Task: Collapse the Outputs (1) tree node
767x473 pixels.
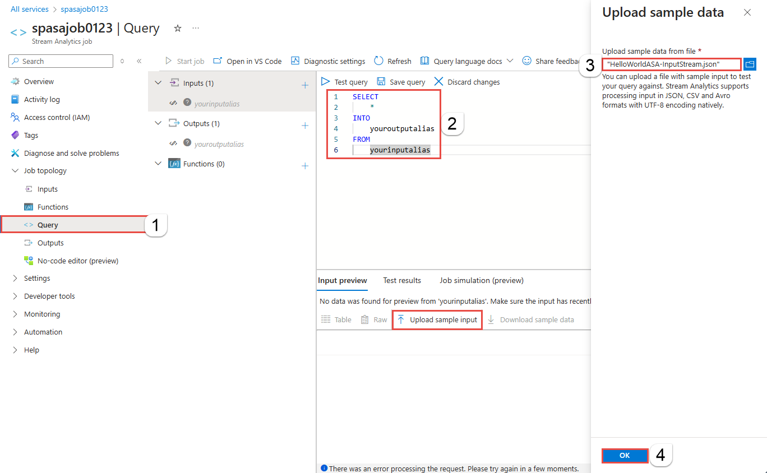Action: [x=158, y=123]
